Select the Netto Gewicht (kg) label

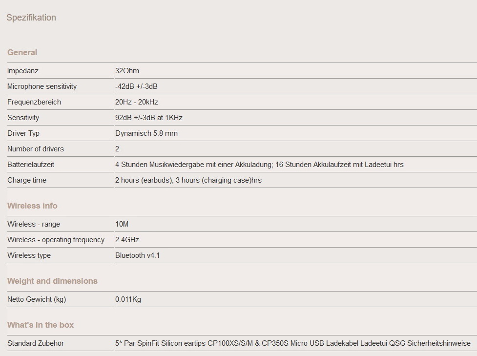[37, 299]
